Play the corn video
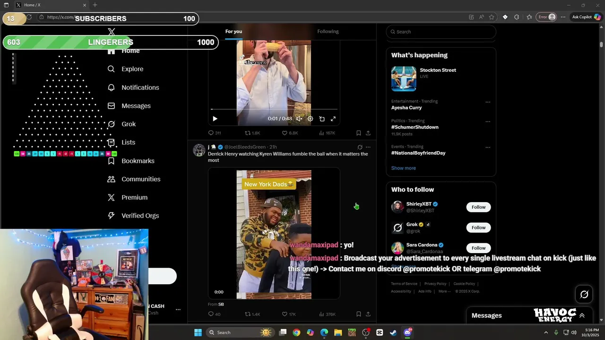The width and height of the screenshot is (605, 340). (x=215, y=119)
